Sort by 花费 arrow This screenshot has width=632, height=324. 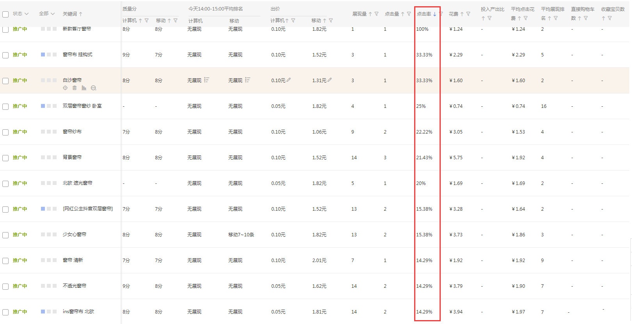tap(462, 14)
